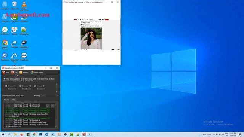
Task: Open Chrome from the taskbar
Action: coord(34,134)
